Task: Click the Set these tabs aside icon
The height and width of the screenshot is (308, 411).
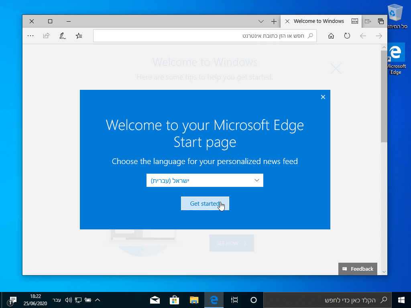Action: [368, 21]
